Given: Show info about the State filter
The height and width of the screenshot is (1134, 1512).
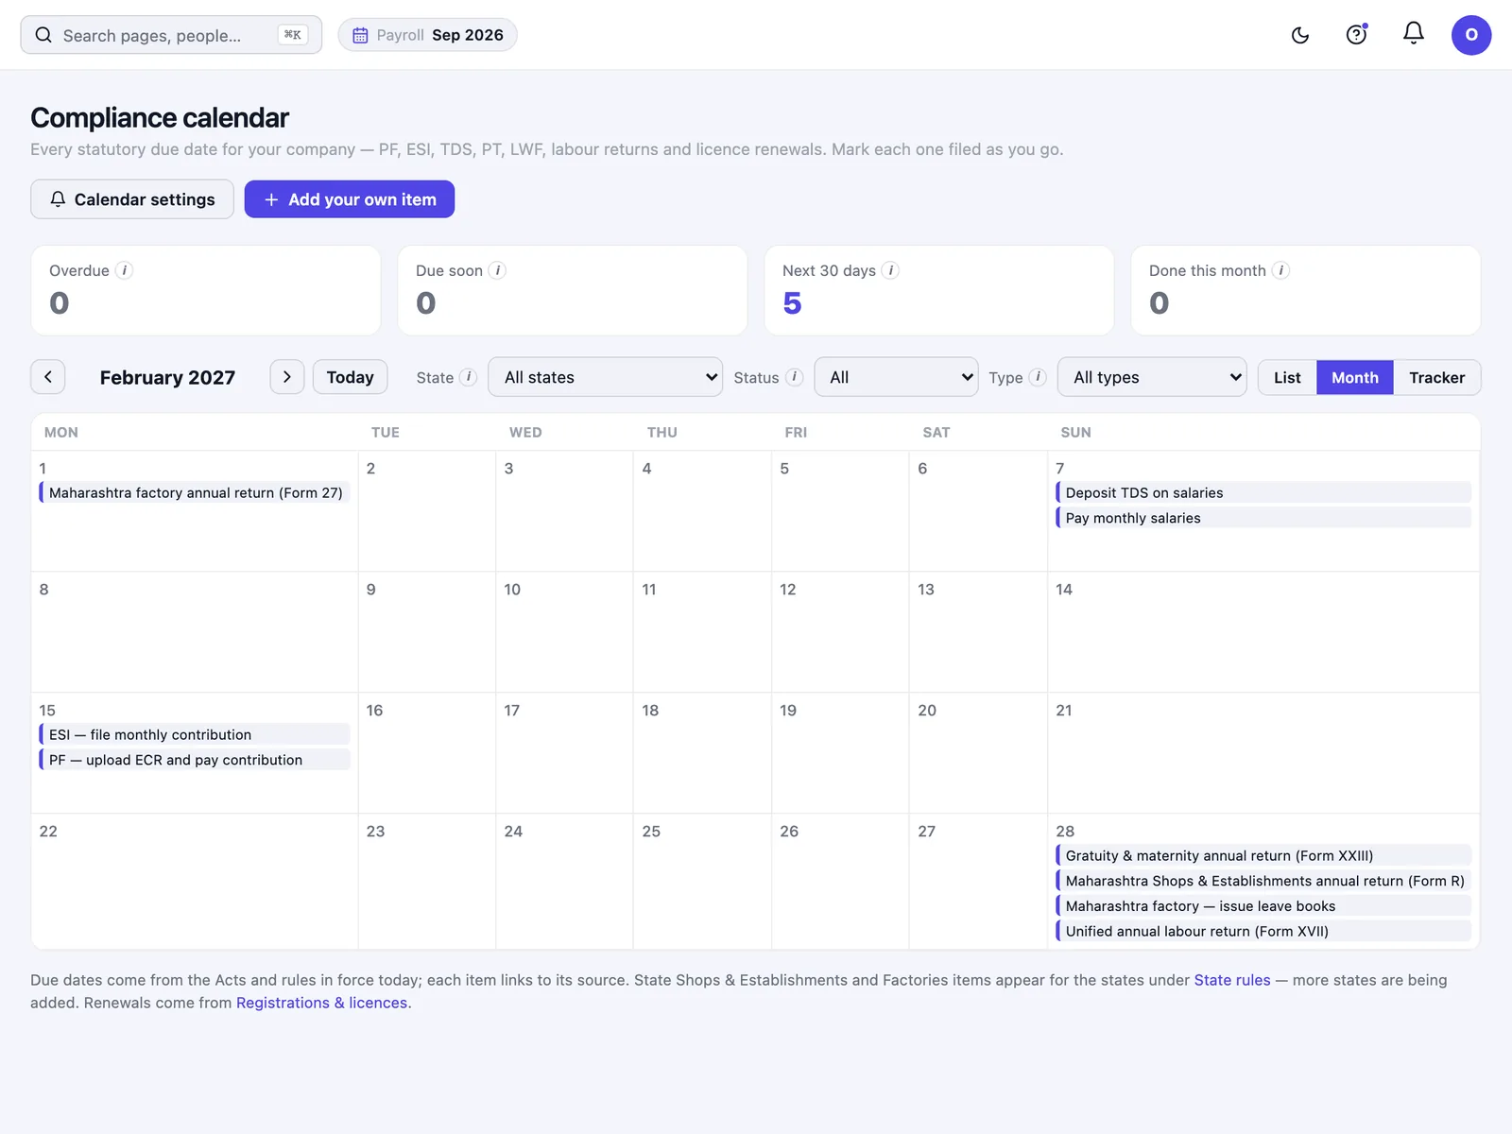Looking at the screenshot, I should 468,377.
